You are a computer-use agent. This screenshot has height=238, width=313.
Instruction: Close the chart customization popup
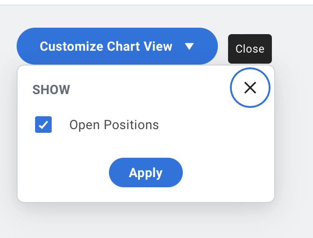tap(250, 88)
